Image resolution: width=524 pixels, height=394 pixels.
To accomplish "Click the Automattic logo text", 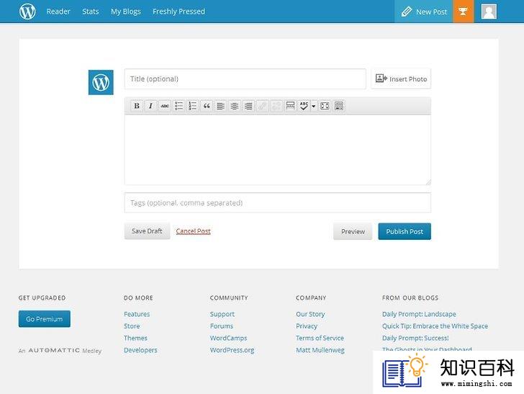I will 54,350.
